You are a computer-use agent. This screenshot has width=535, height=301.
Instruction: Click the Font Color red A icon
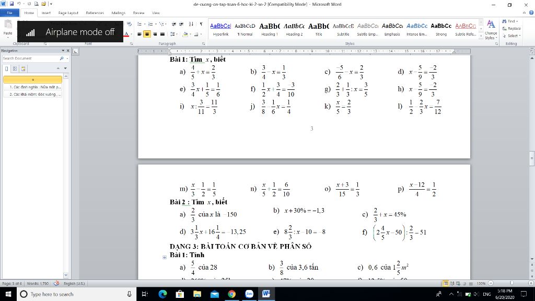(126, 34)
